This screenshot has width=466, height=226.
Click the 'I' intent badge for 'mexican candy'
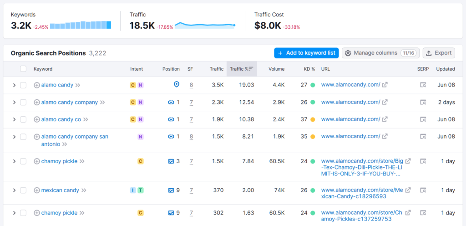click(133, 190)
